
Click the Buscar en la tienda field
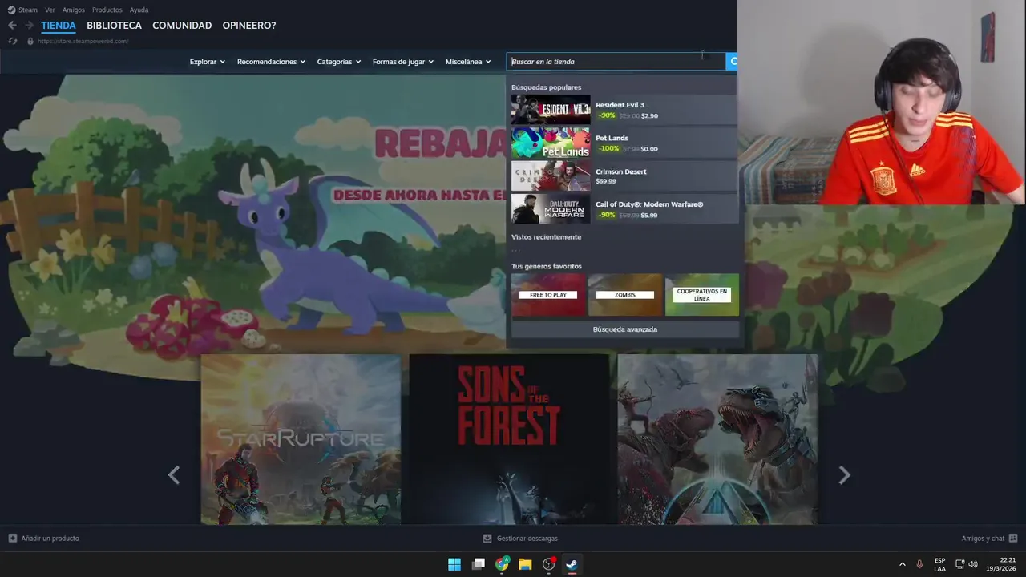616,61
